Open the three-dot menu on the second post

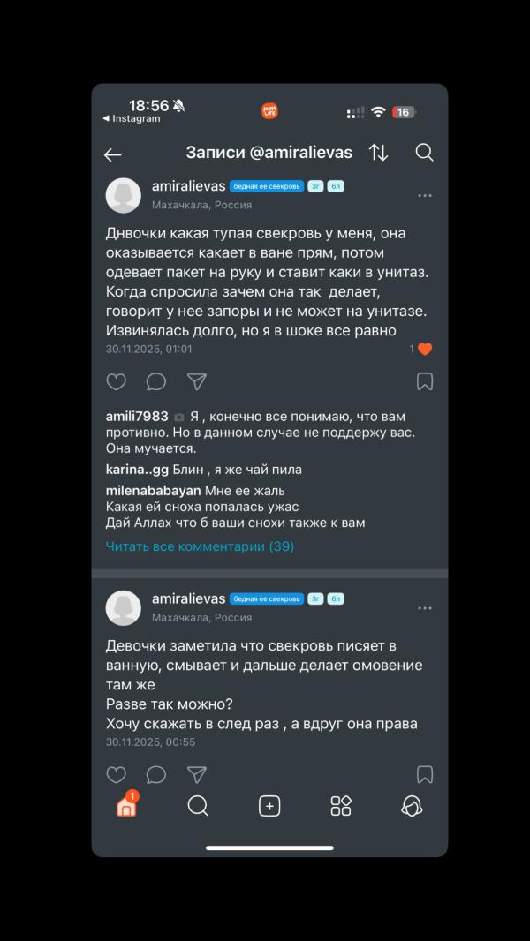(425, 607)
